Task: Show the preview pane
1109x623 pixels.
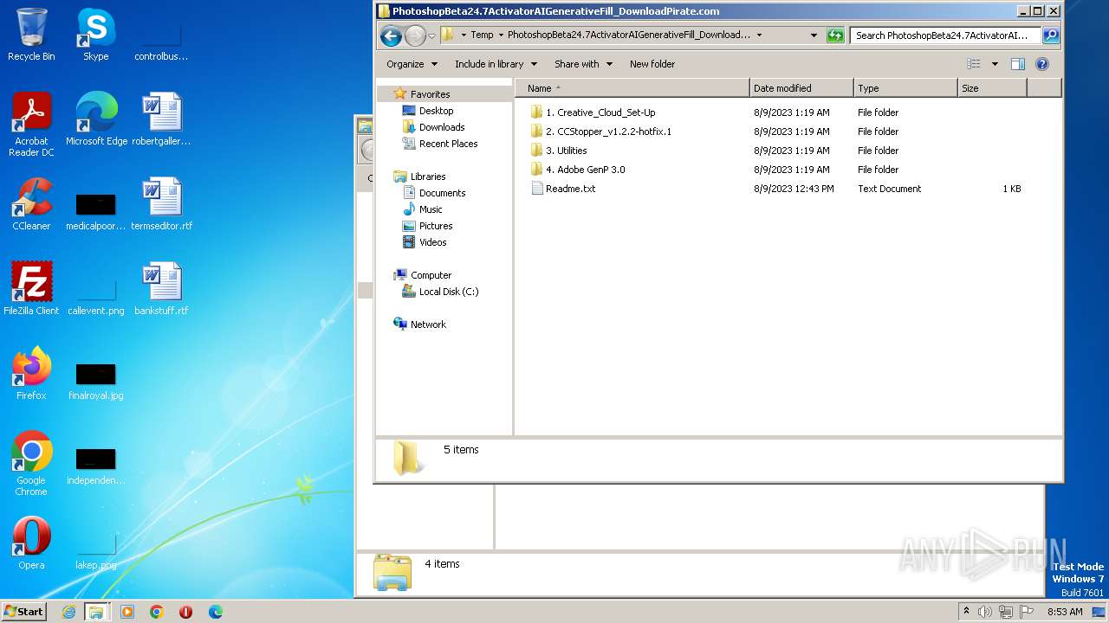Action: point(1018,64)
